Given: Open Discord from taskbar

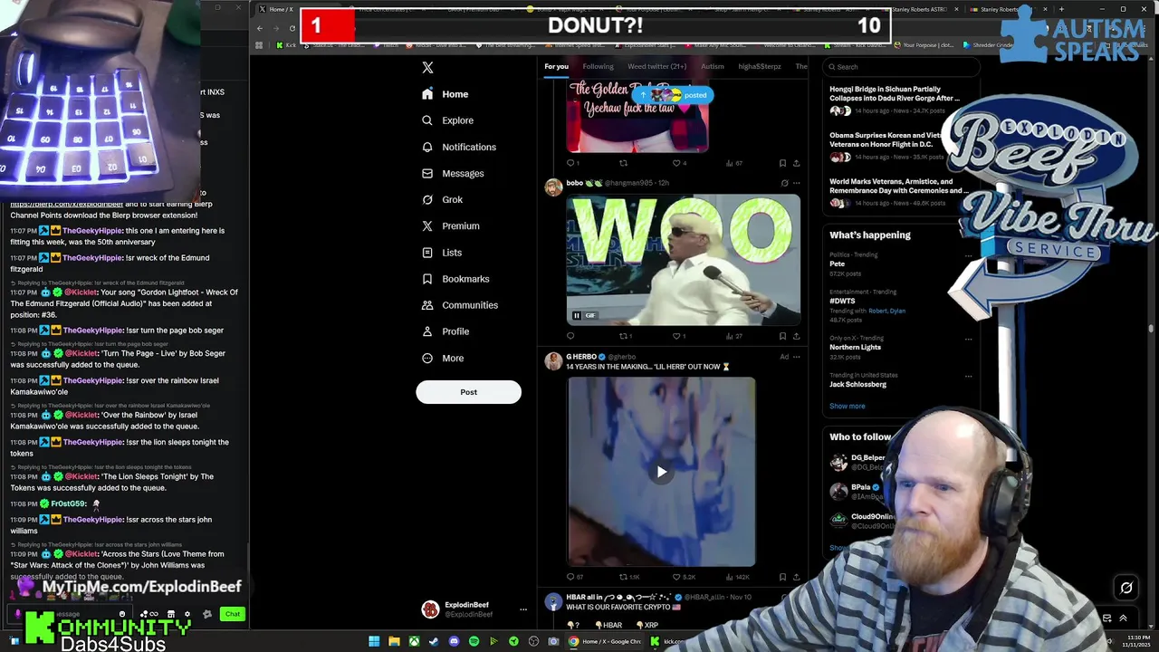Looking at the screenshot, I should tap(454, 642).
